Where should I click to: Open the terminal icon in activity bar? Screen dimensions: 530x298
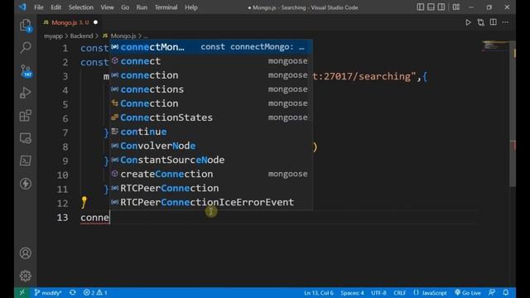pyautogui.click(x=26, y=161)
